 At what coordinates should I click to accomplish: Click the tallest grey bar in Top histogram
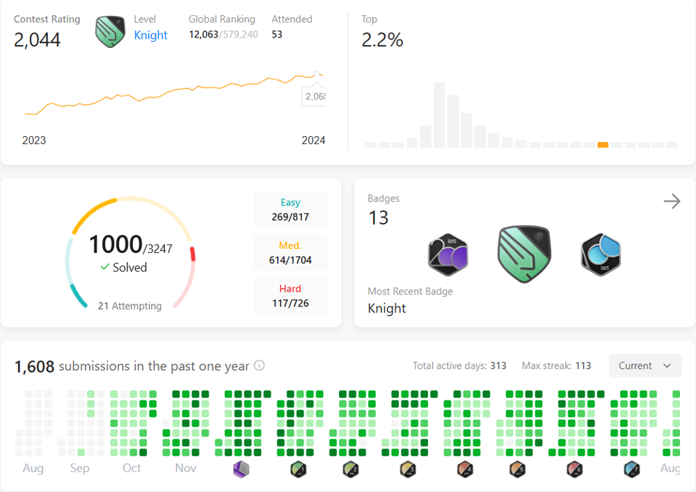pyautogui.click(x=439, y=115)
